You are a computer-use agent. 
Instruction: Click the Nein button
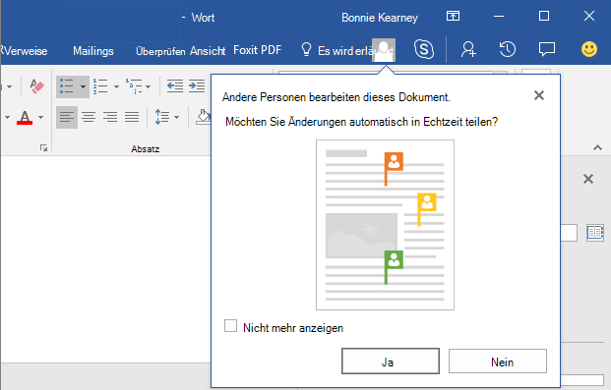coord(498,362)
